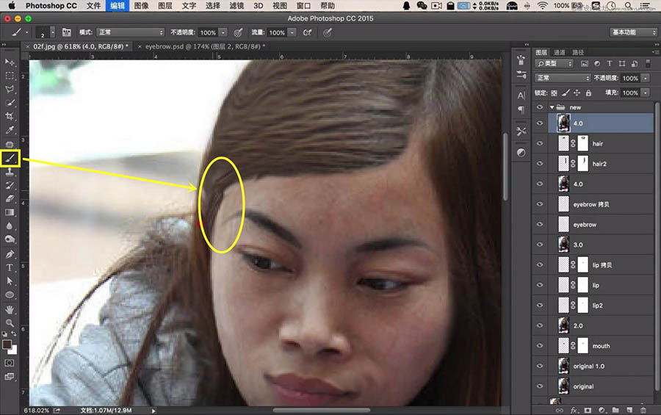Select the Pen tool
661x415 pixels.
point(10,254)
